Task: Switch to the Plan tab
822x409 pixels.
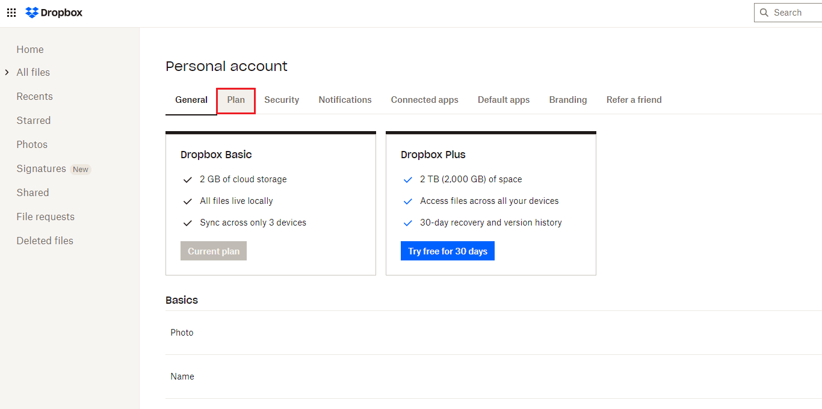Action: 236,100
